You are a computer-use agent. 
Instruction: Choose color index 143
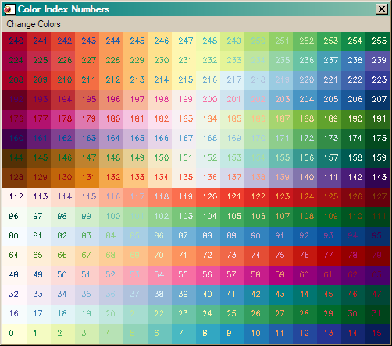(x=378, y=178)
